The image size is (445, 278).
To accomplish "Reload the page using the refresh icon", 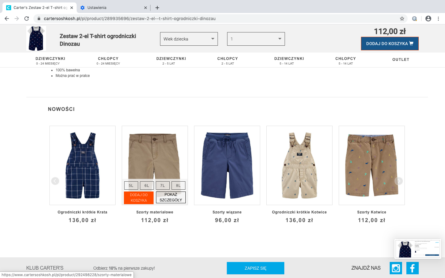I will click(x=27, y=19).
